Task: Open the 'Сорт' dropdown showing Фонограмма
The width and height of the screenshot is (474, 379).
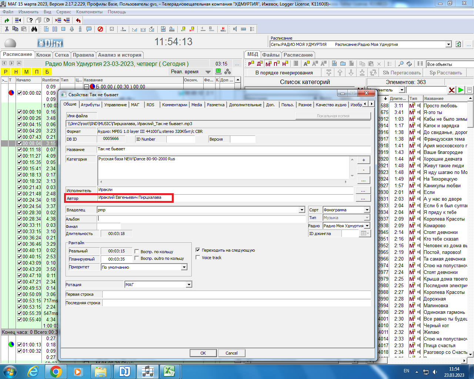Action: [367, 210]
